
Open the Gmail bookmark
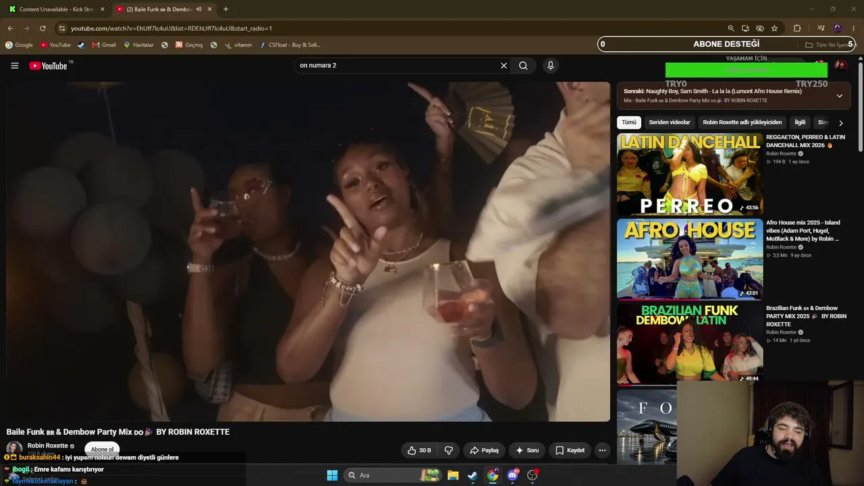pos(104,45)
